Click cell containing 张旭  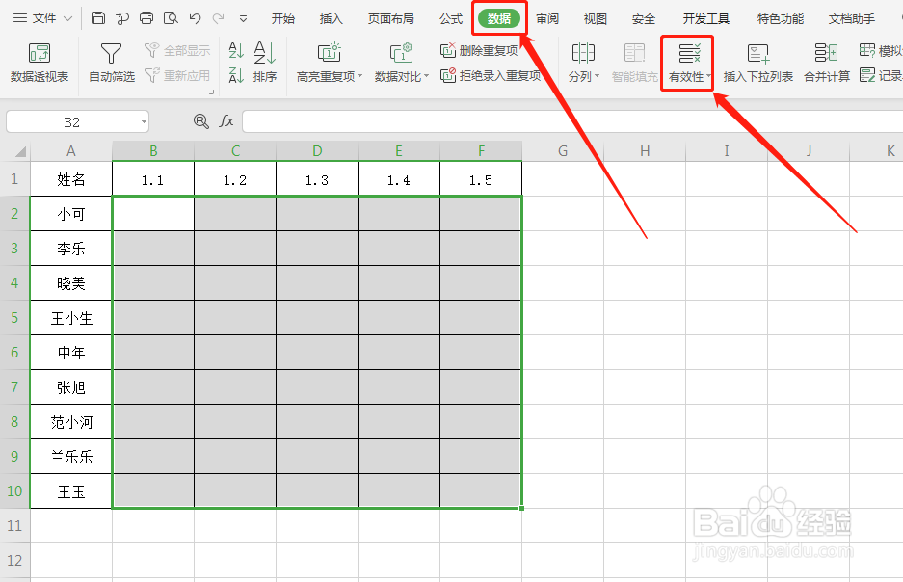(x=71, y=386)
